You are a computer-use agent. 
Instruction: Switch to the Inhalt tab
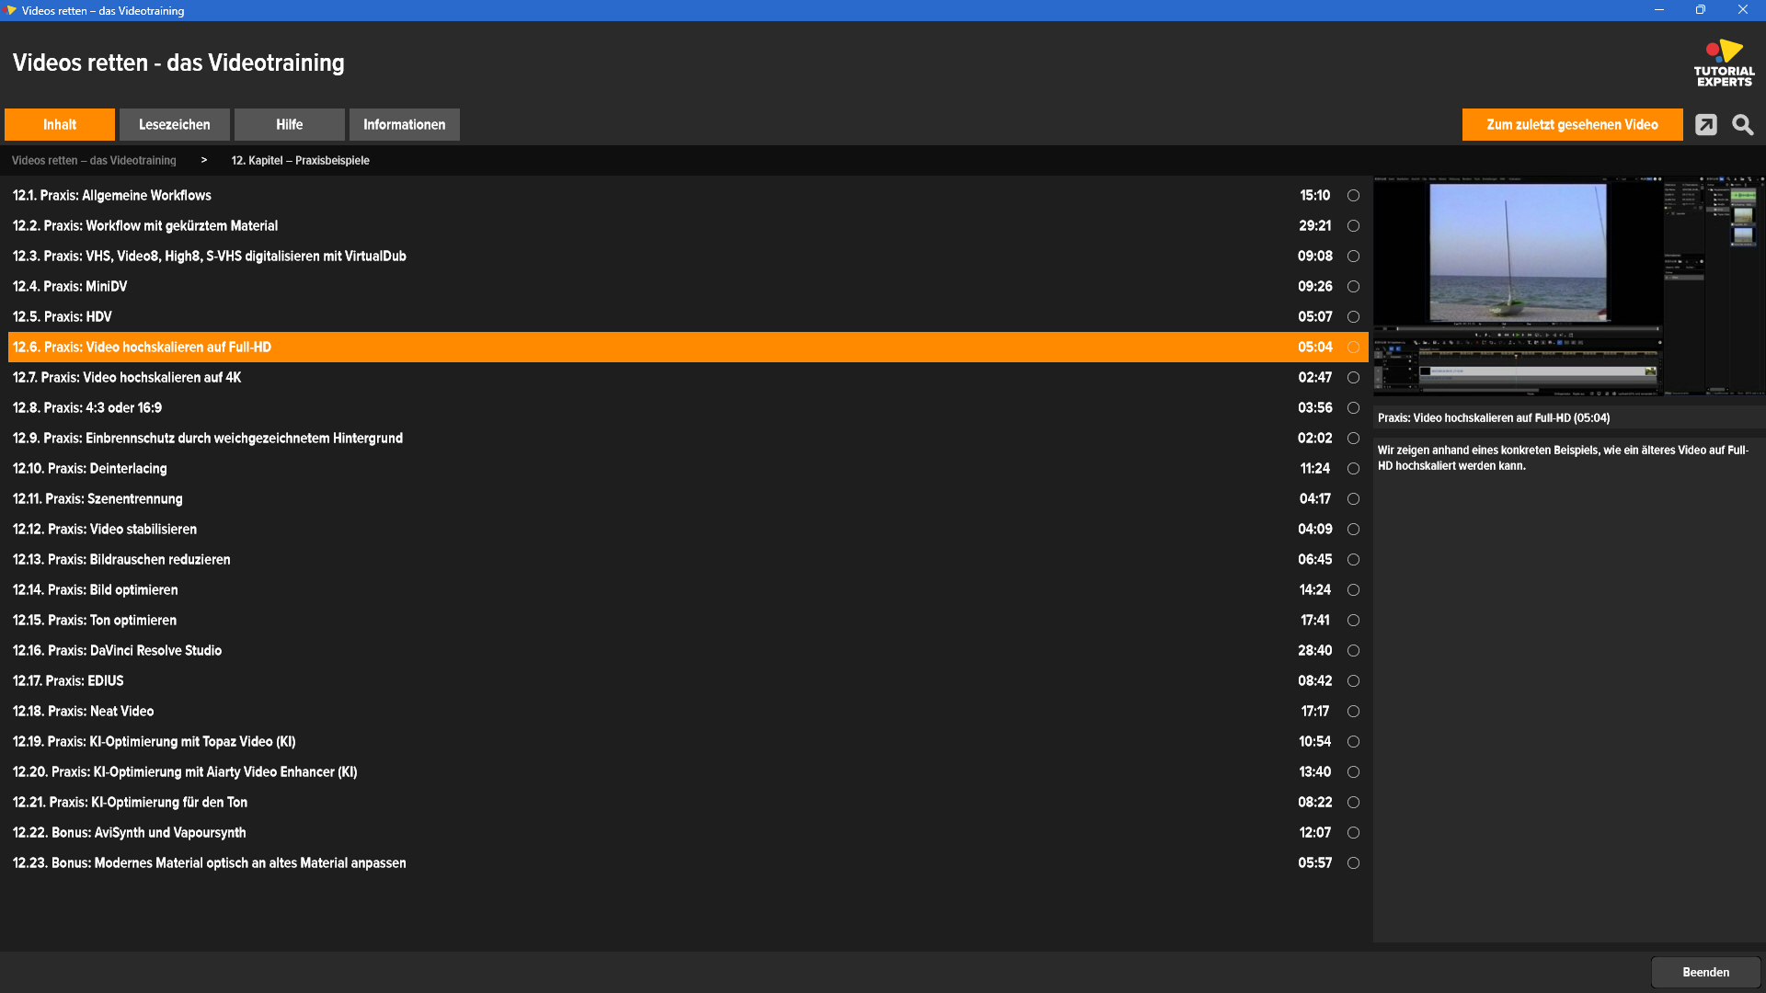60,124
